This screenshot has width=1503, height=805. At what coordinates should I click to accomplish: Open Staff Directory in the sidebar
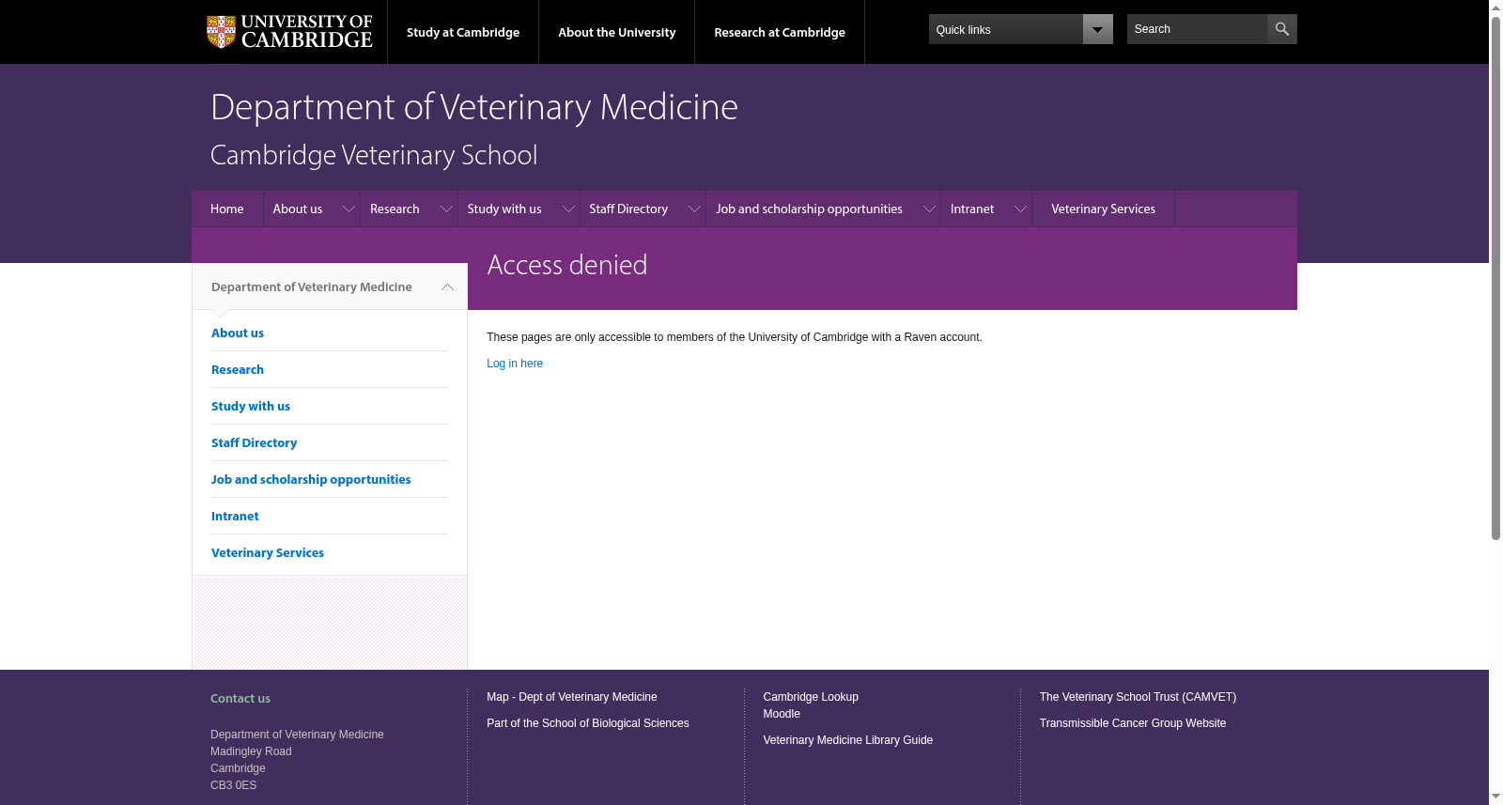pos(254,442)
